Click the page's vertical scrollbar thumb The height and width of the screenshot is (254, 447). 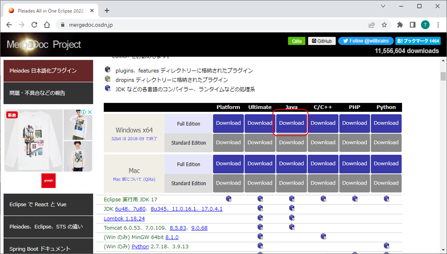443,77
